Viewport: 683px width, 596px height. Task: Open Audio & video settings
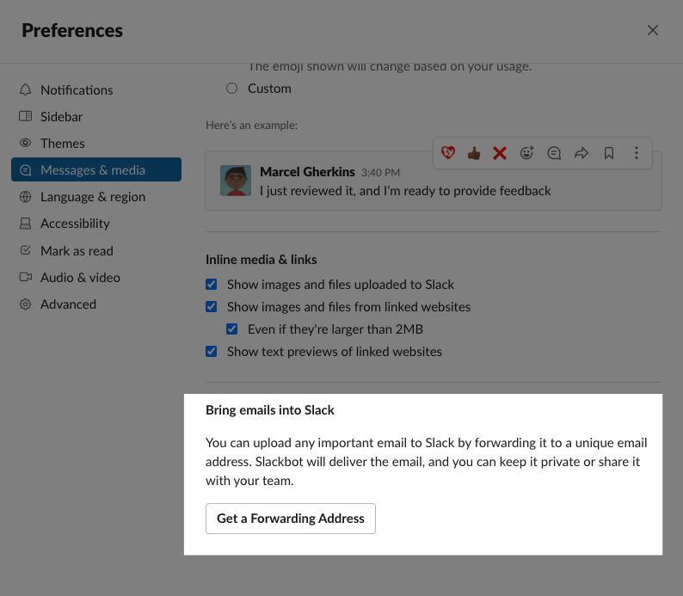96,277
